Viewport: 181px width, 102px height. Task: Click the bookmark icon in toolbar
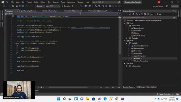pos(110,6)
